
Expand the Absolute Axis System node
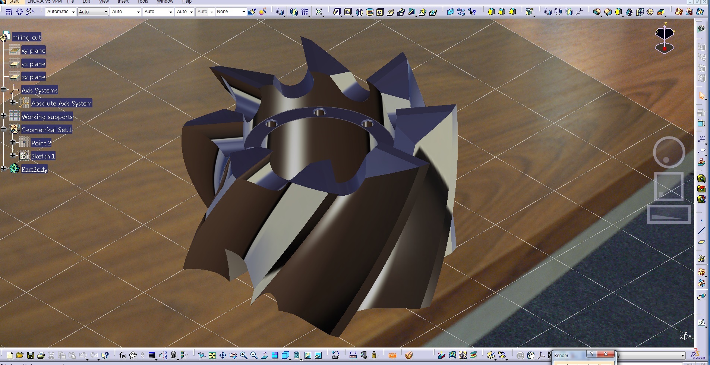(x=13, y=103)
